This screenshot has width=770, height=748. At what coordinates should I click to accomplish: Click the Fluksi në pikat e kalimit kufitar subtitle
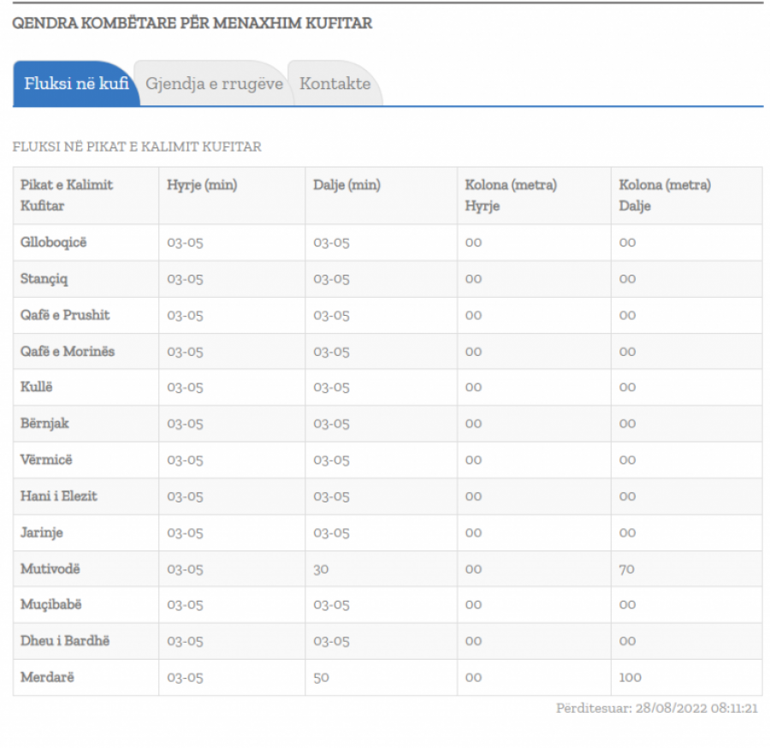click(x=137, y=147)
